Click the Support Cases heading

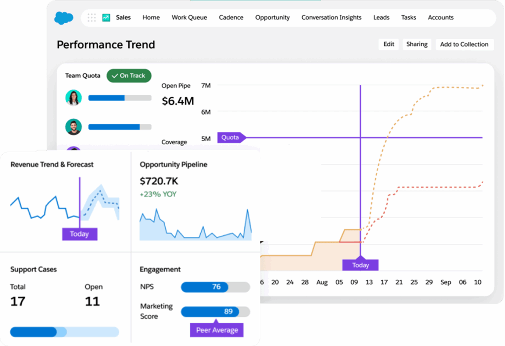point(34,269)
